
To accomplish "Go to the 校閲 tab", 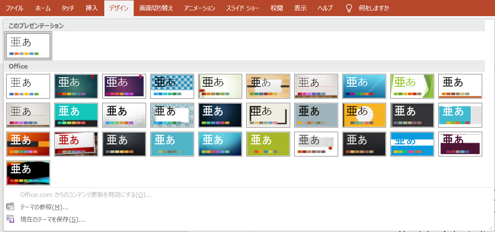I will pos(276,8).
